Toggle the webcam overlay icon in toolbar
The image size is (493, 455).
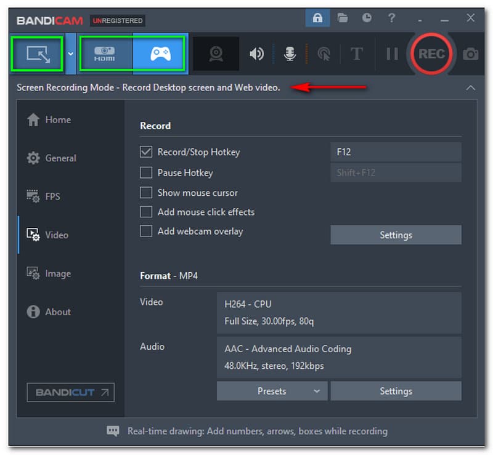click(216, 54)
